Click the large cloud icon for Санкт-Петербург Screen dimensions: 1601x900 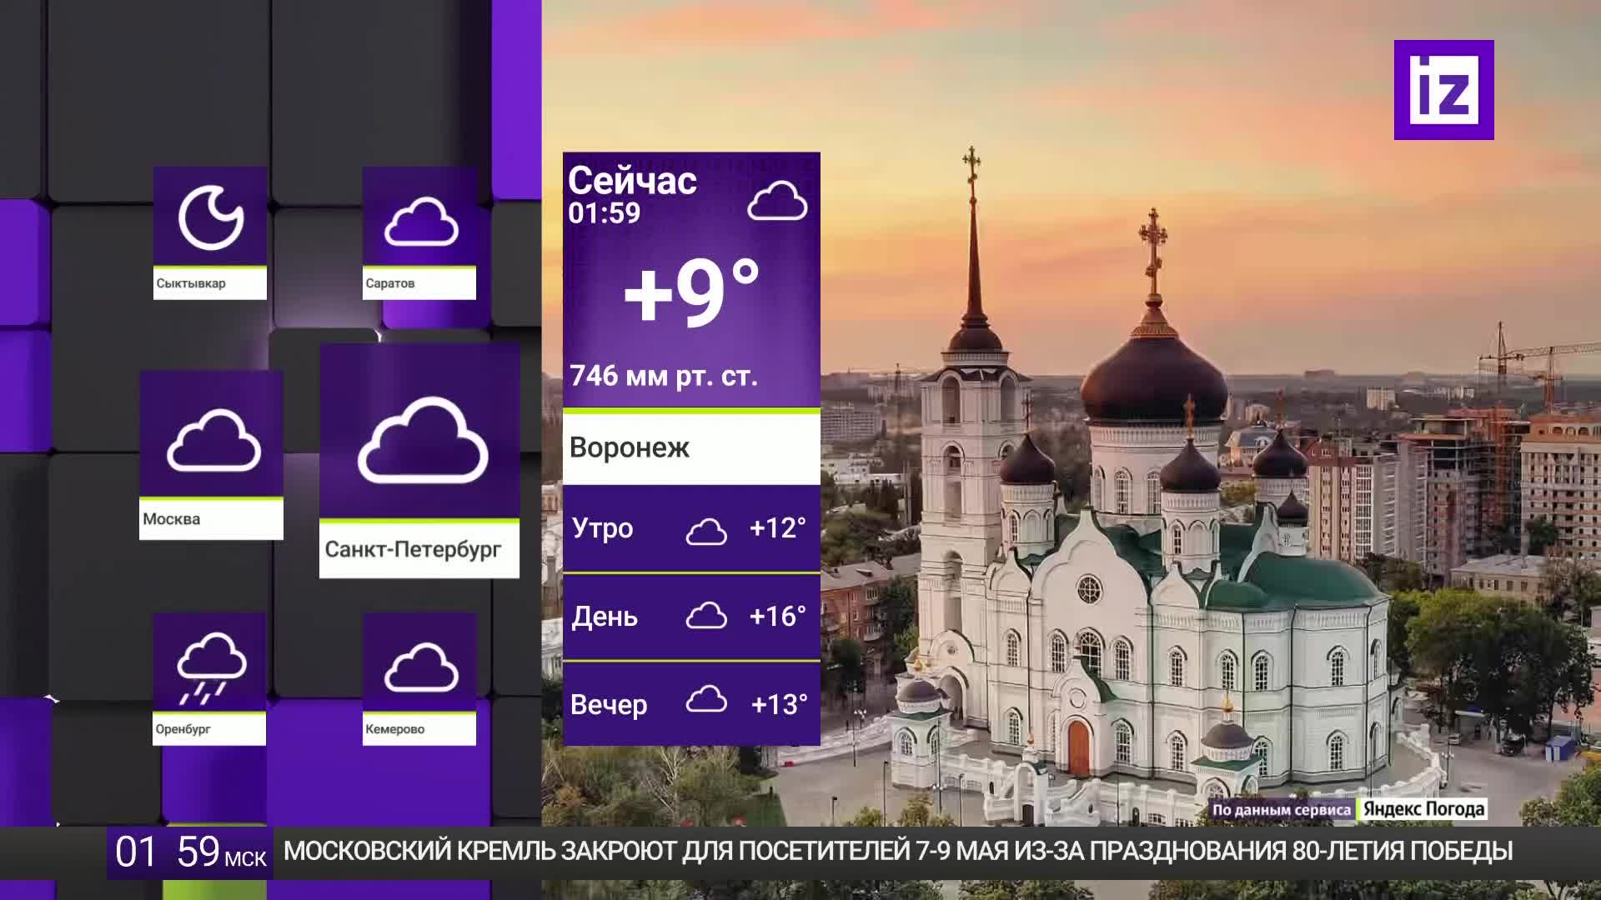(x=423, y=440)
